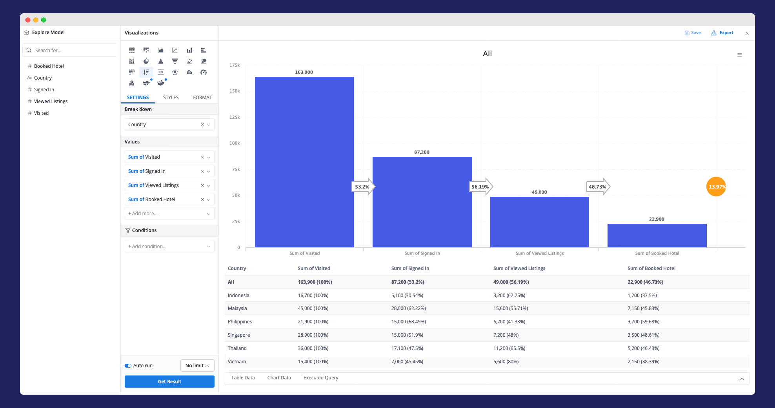Image resolution: width=775 pixels, height=408 pixels.
Task: Choose the KPI visualization type
Action: coord(161,72)
